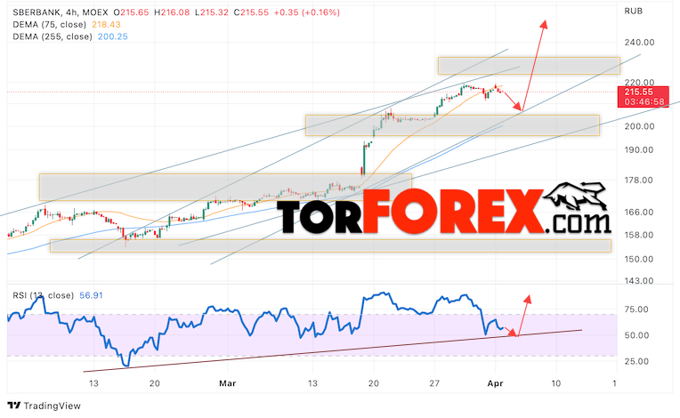
Task: Click the 158.00 price axis label
Action: point(639,235)
